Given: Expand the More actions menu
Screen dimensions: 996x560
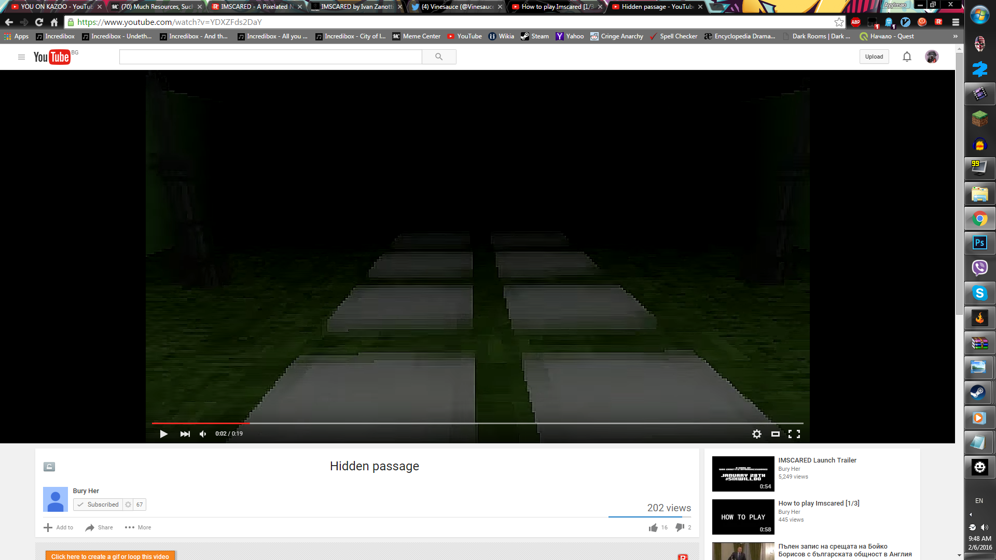Looking at the screenshot, I should pos(138,527).
